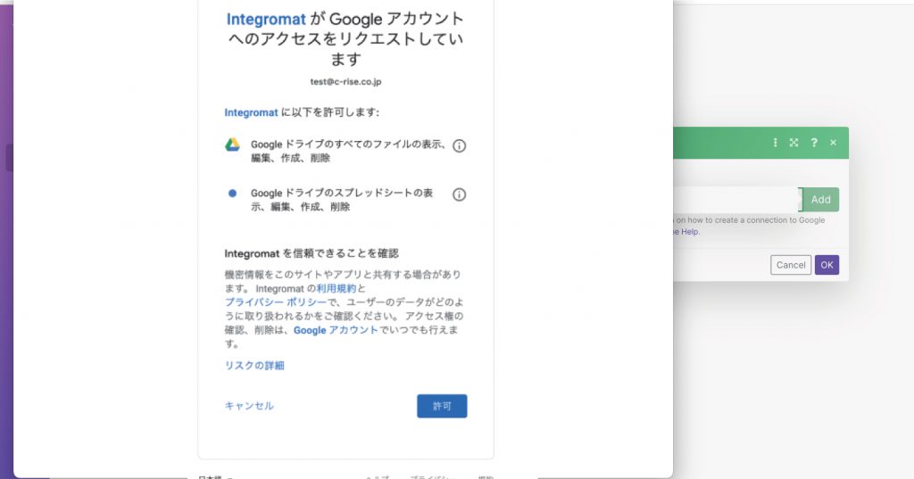
Task: Open the three-dot menu in green panel header
Action: pyautogui.click(x=775, y=142)
